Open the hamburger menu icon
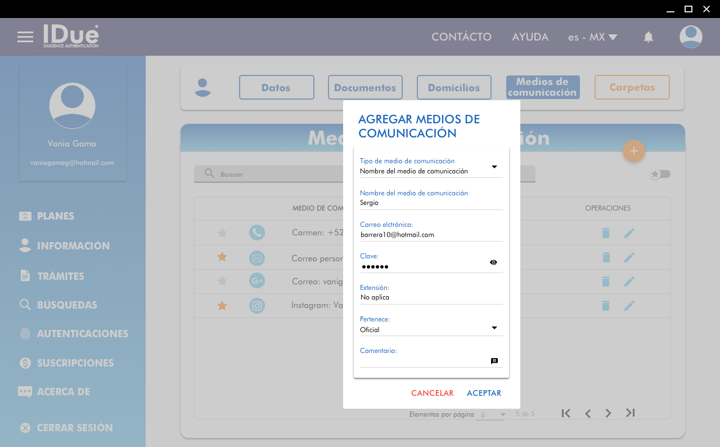Screen dimensions: 720x447 tap(25, 37)
